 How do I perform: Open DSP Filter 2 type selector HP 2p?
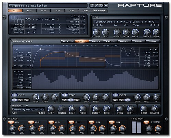coord(153,25)
